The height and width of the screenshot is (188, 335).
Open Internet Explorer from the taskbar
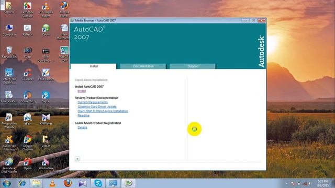[x=22, y=183]
